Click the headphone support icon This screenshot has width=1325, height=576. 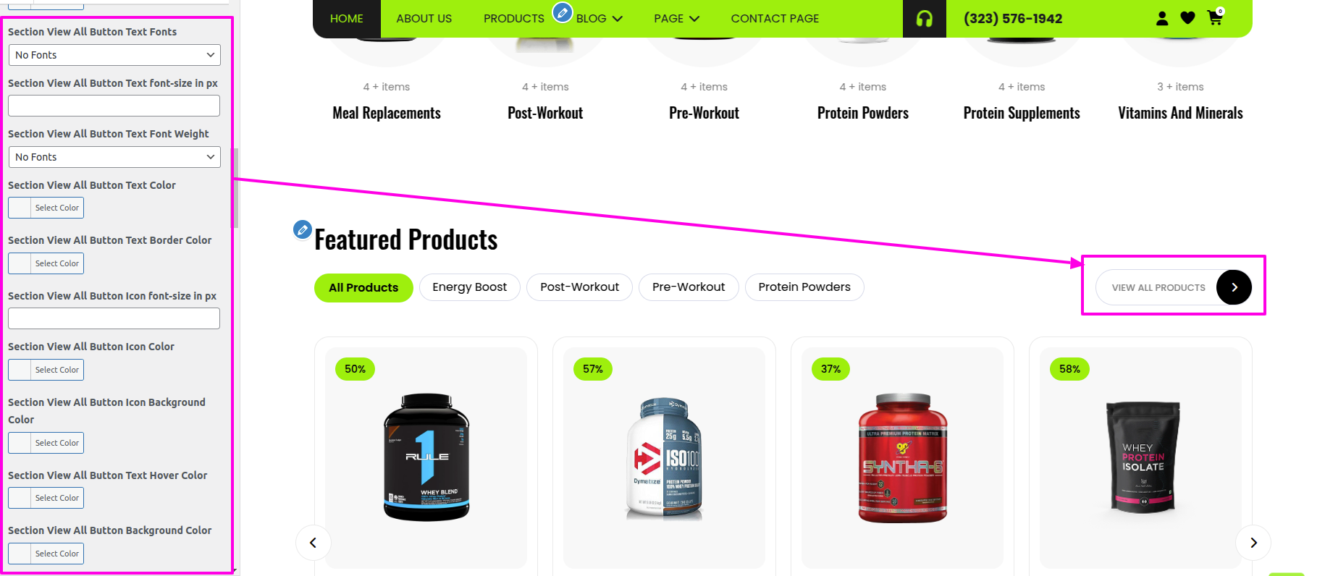click(x=924, y=19)
